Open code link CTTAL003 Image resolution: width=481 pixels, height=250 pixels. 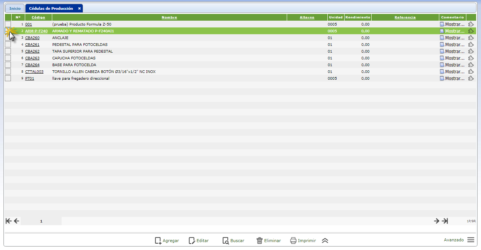point(34,71)
